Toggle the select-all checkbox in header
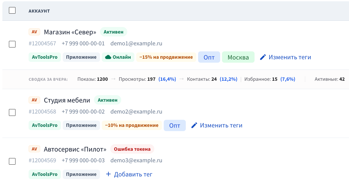The height and width of the screenshot is (194, 349). [x=12, y=10]
